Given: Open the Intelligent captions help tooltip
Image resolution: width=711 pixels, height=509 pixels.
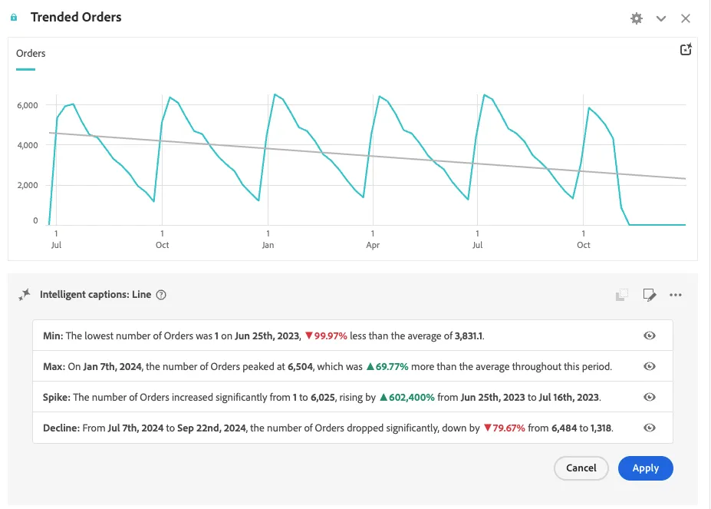Looking at the screenshot, I should (161, 295).
